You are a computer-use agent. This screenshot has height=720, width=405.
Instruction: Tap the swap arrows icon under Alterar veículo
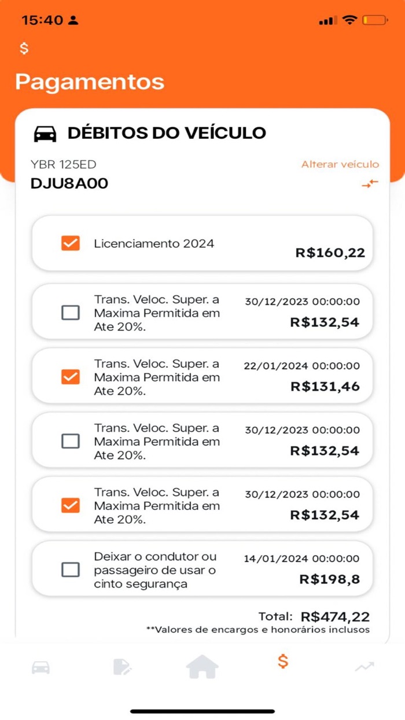370,184
